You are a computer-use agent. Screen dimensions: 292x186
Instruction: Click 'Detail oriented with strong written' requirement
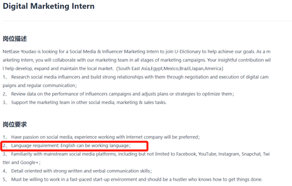pyautogui.click(x=77, y=171)
